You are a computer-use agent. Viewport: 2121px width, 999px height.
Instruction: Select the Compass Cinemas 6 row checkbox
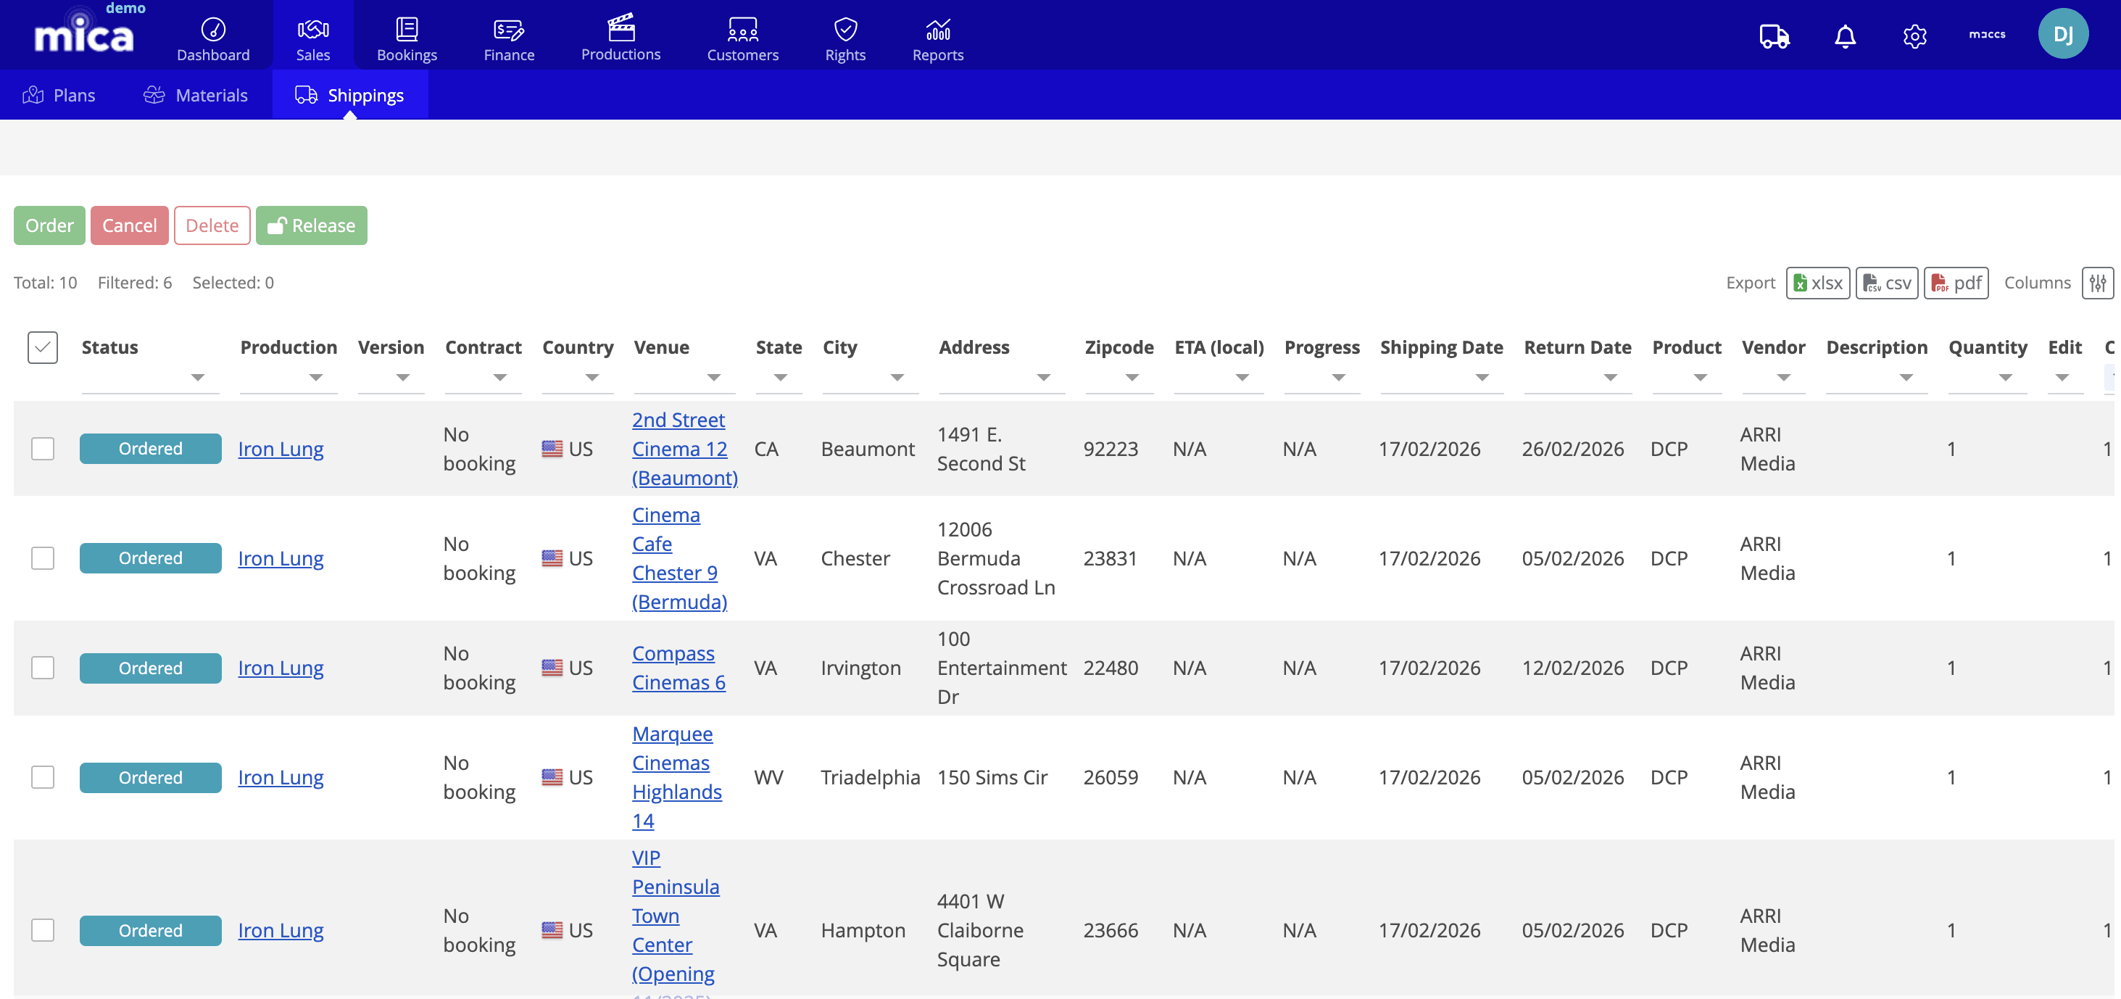tap(42, 668)
